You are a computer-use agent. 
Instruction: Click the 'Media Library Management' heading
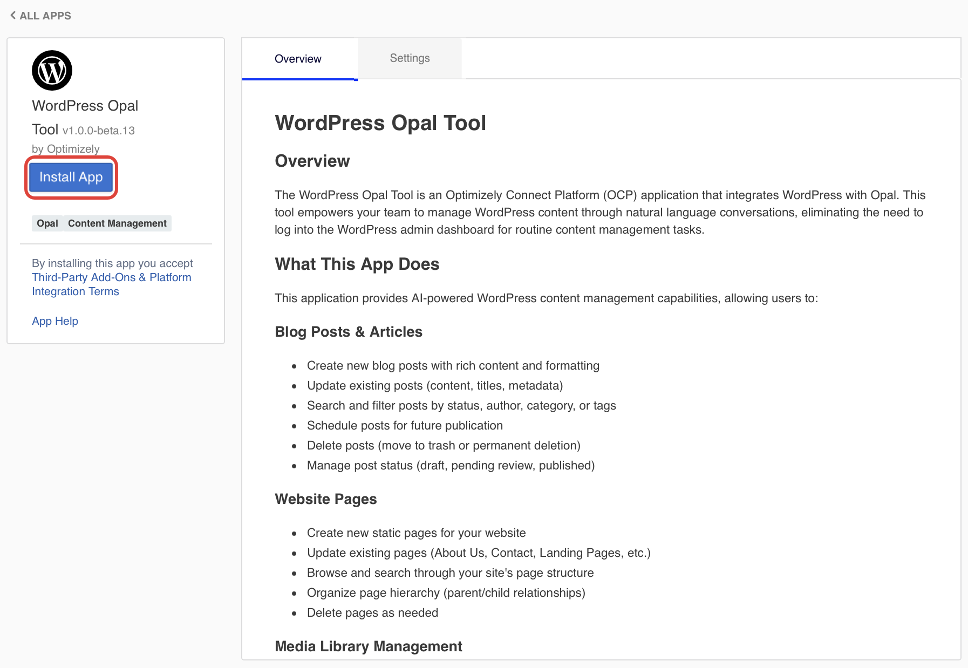369,646
